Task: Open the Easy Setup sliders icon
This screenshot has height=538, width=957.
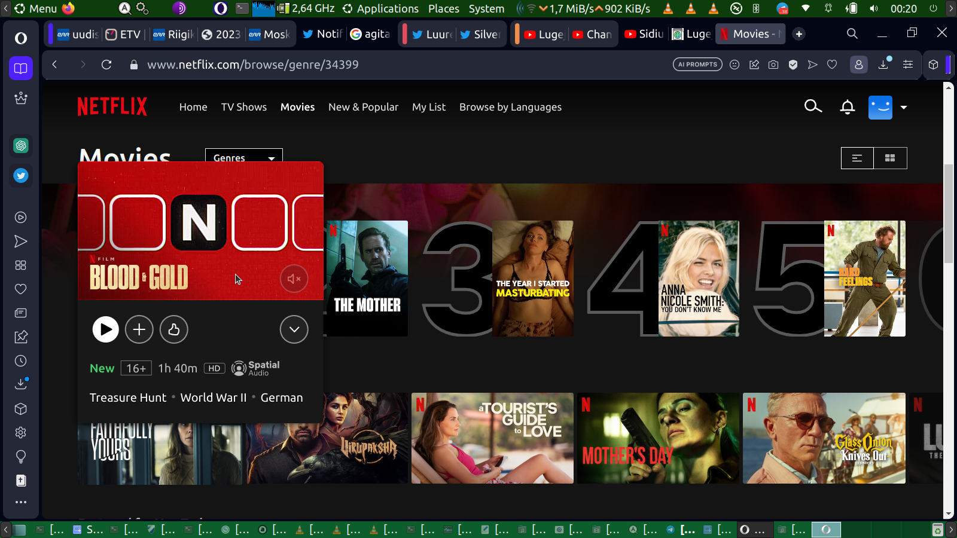Action: pyautogui.click(x=908, y=65)
